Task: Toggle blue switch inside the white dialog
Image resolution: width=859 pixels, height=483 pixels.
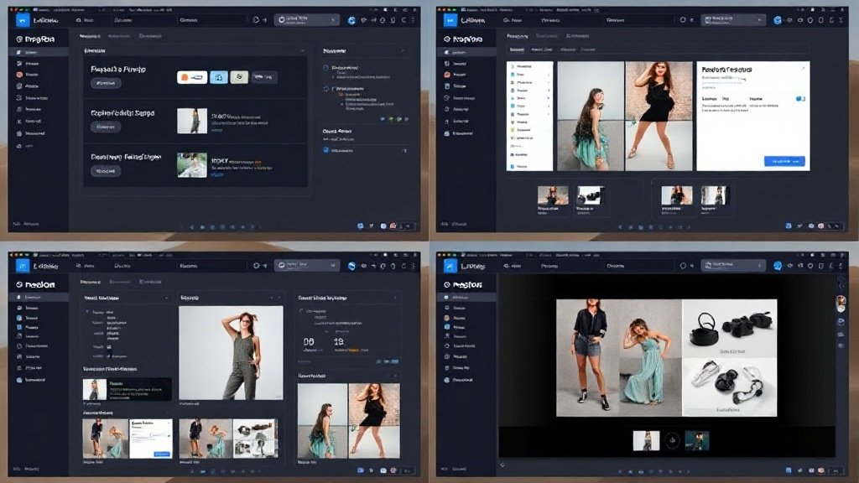Action: [x=800, y=99]
